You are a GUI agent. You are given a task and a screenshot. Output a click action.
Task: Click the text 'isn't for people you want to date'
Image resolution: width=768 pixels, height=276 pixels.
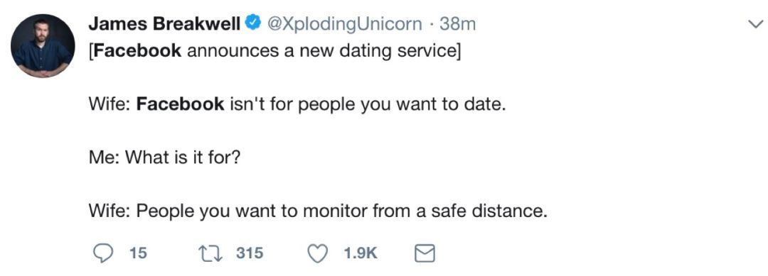pos(366,104)
